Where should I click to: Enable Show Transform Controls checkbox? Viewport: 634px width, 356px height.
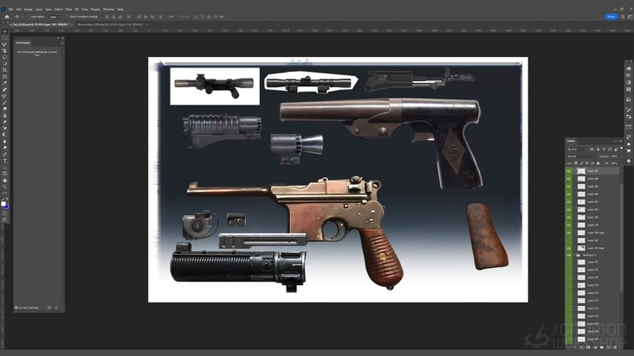(67, 16)
